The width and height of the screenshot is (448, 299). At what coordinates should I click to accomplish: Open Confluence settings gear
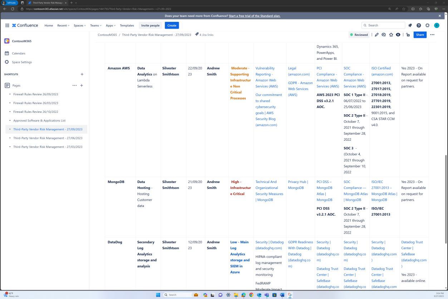[x=427, y=25]
